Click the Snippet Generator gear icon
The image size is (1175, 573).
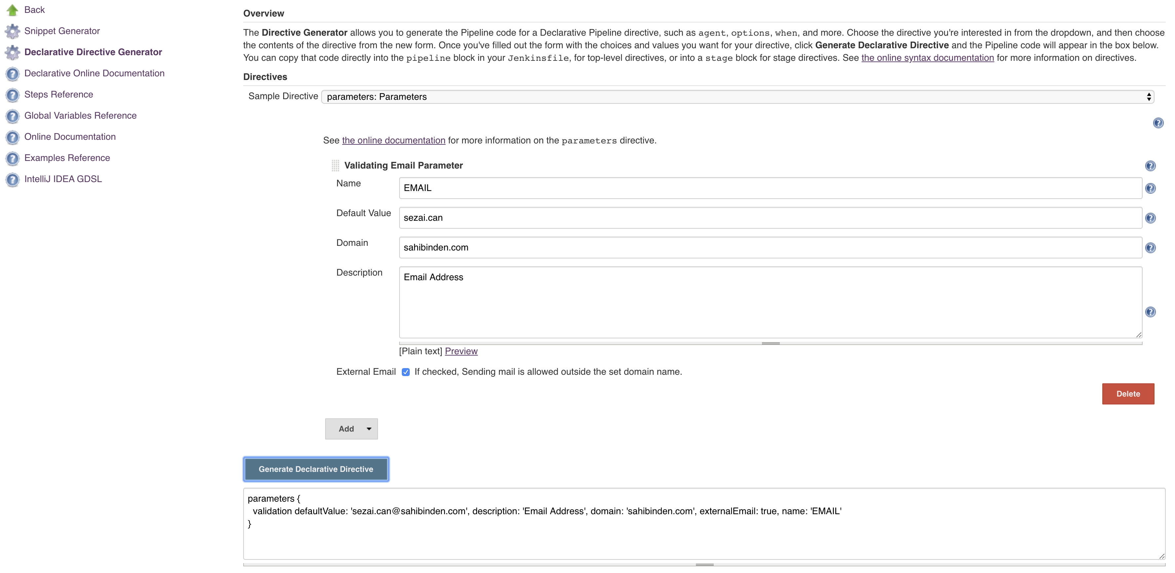click(12, 31)
